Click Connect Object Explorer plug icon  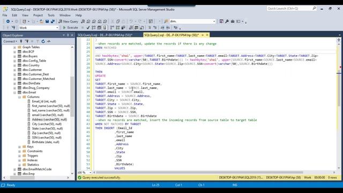click(x=21, y=41)
